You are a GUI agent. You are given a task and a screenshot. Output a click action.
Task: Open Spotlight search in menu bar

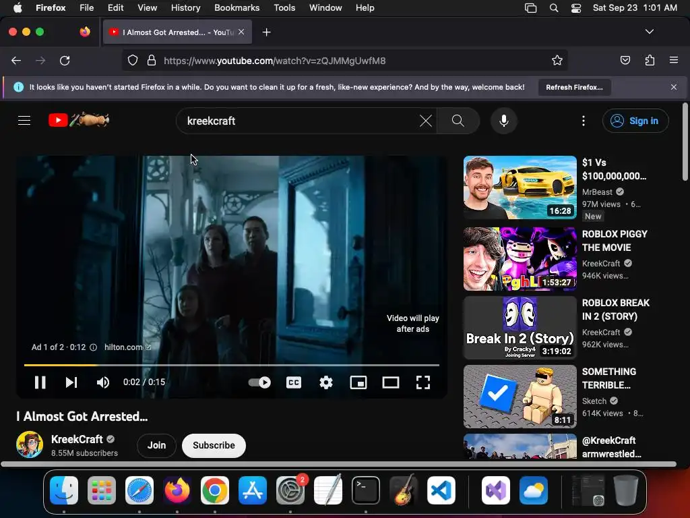[x=554, y=8]
